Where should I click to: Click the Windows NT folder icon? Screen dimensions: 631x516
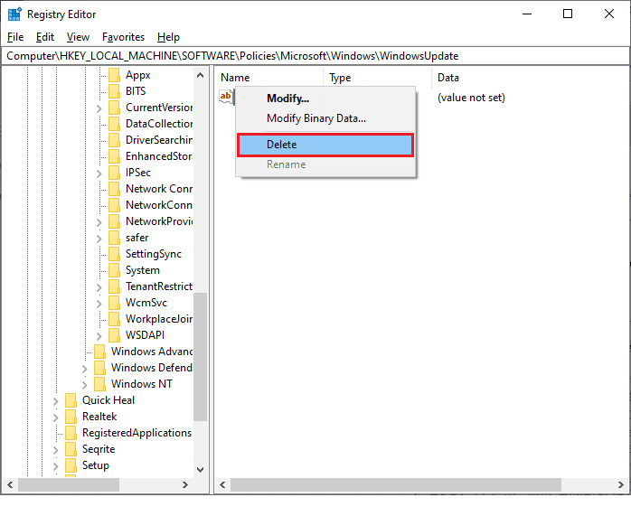(x=99, y=384)
